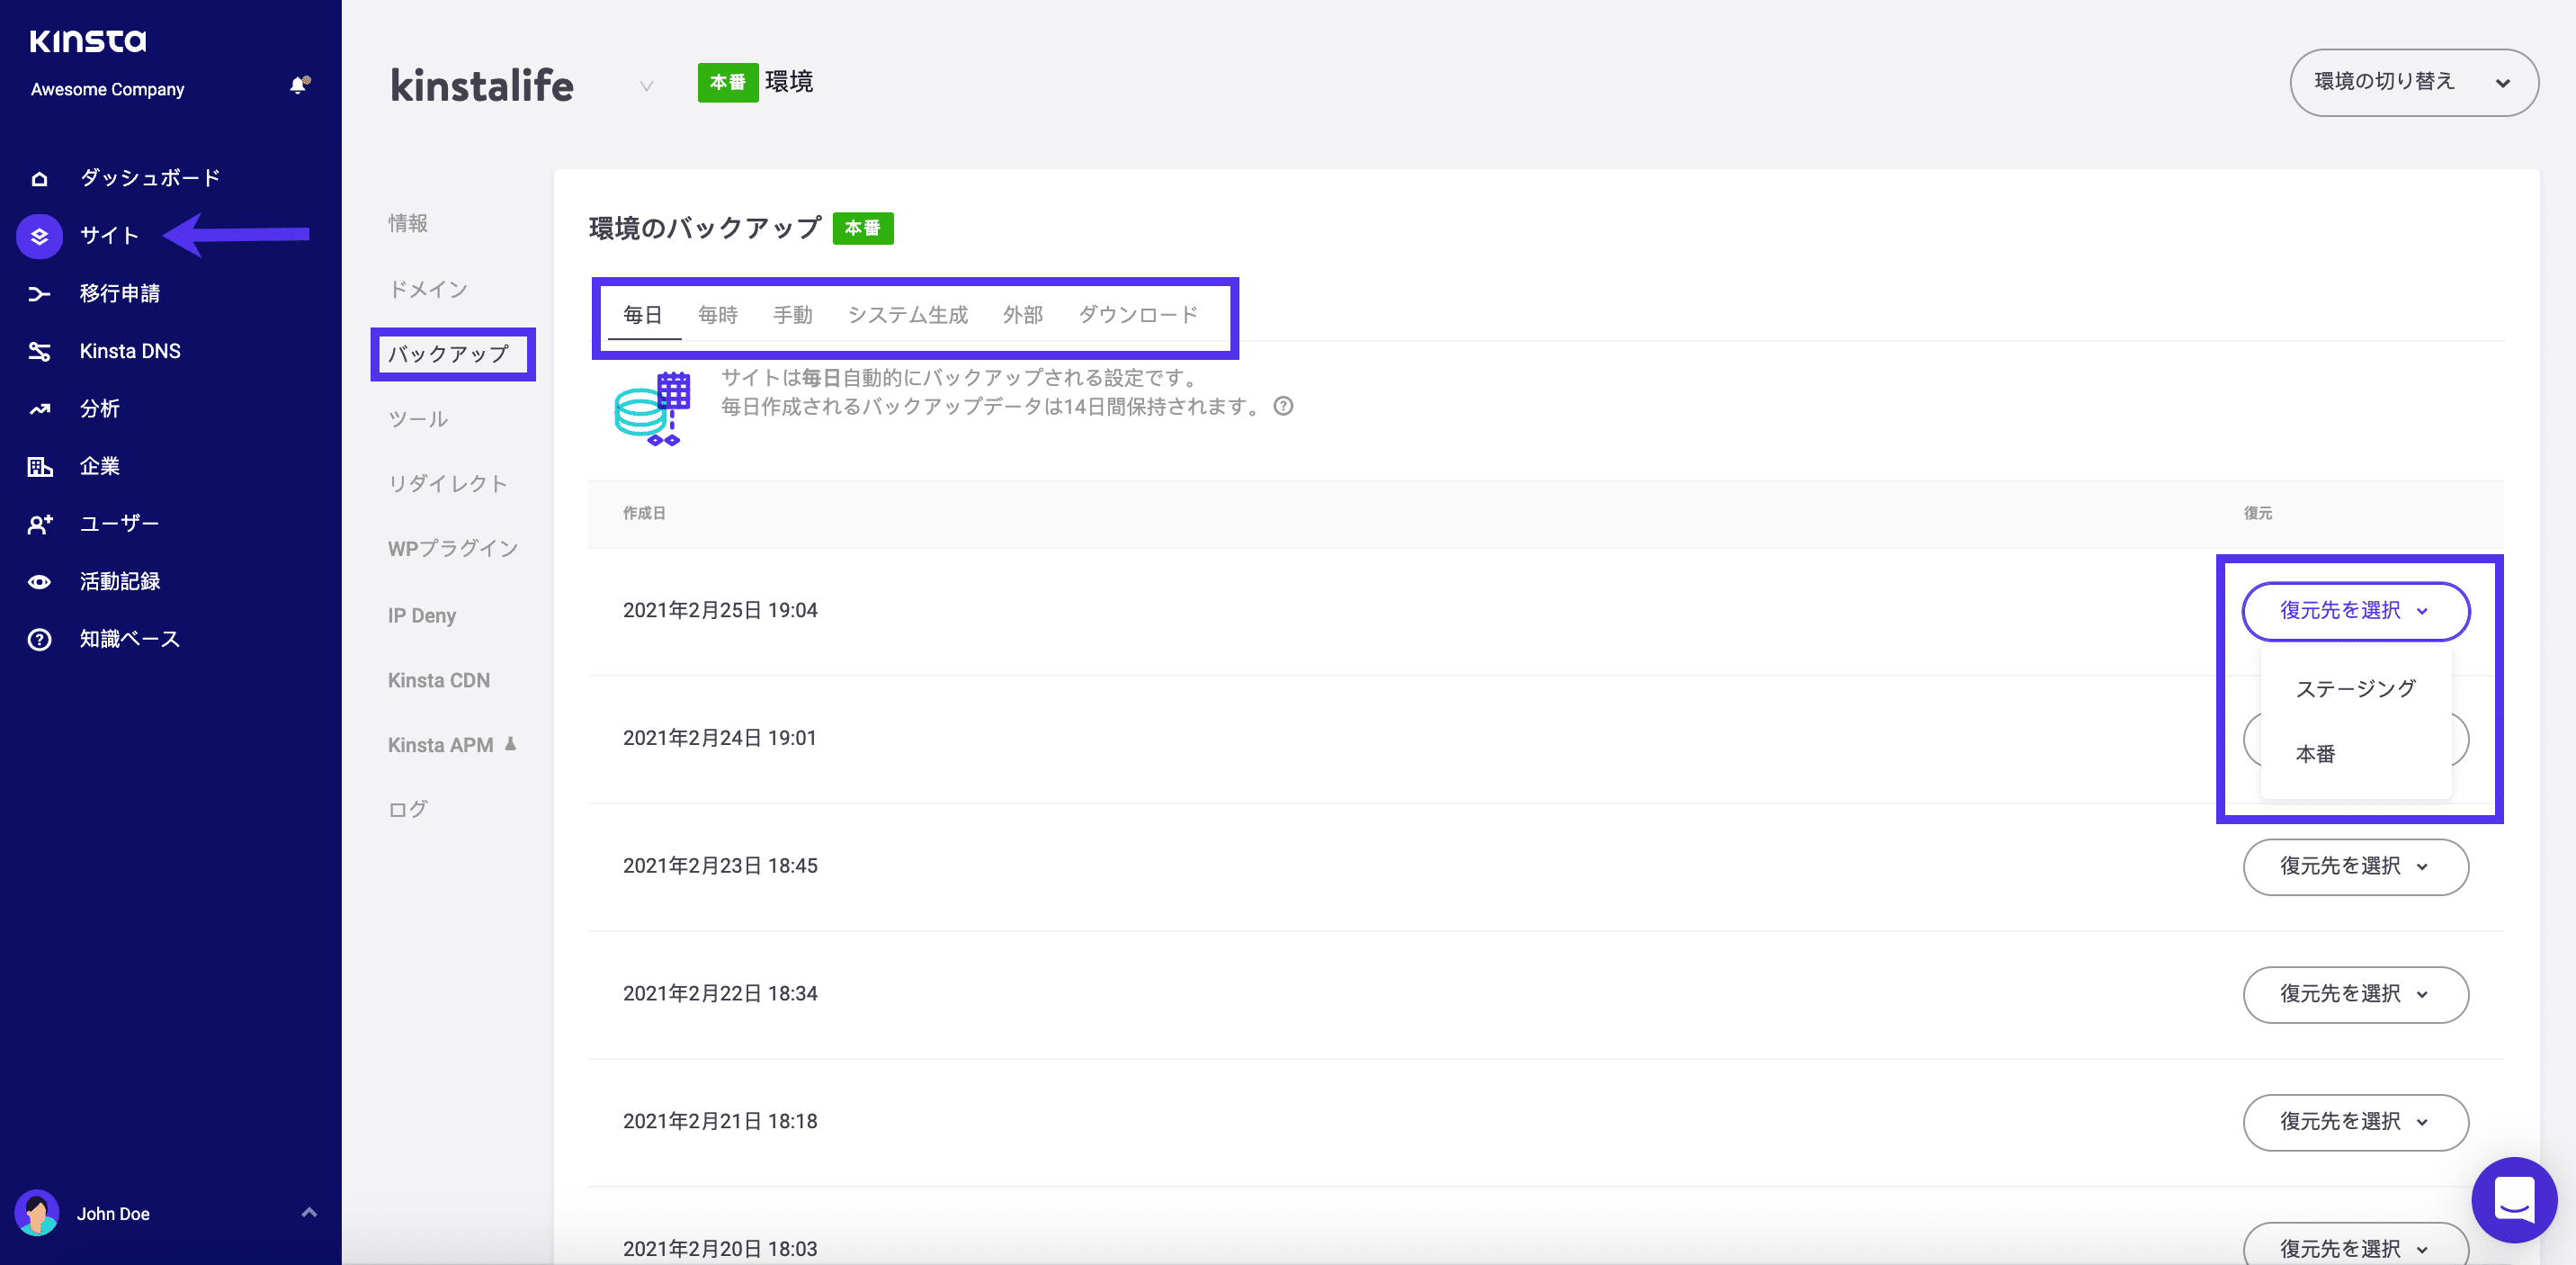Image resolution: width=2576 pixels, height=1265 pixels.
Task: Select the サイト icon in the sidebar
Action: pyautogui.click(x=39, y=236)
